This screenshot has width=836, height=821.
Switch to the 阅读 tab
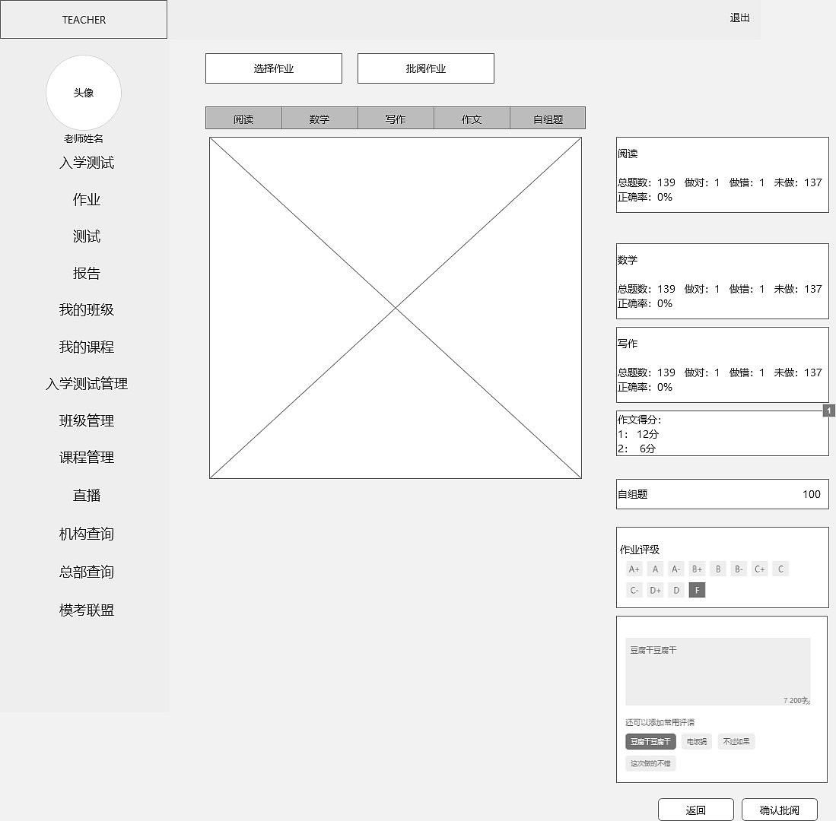pos(243,118)
